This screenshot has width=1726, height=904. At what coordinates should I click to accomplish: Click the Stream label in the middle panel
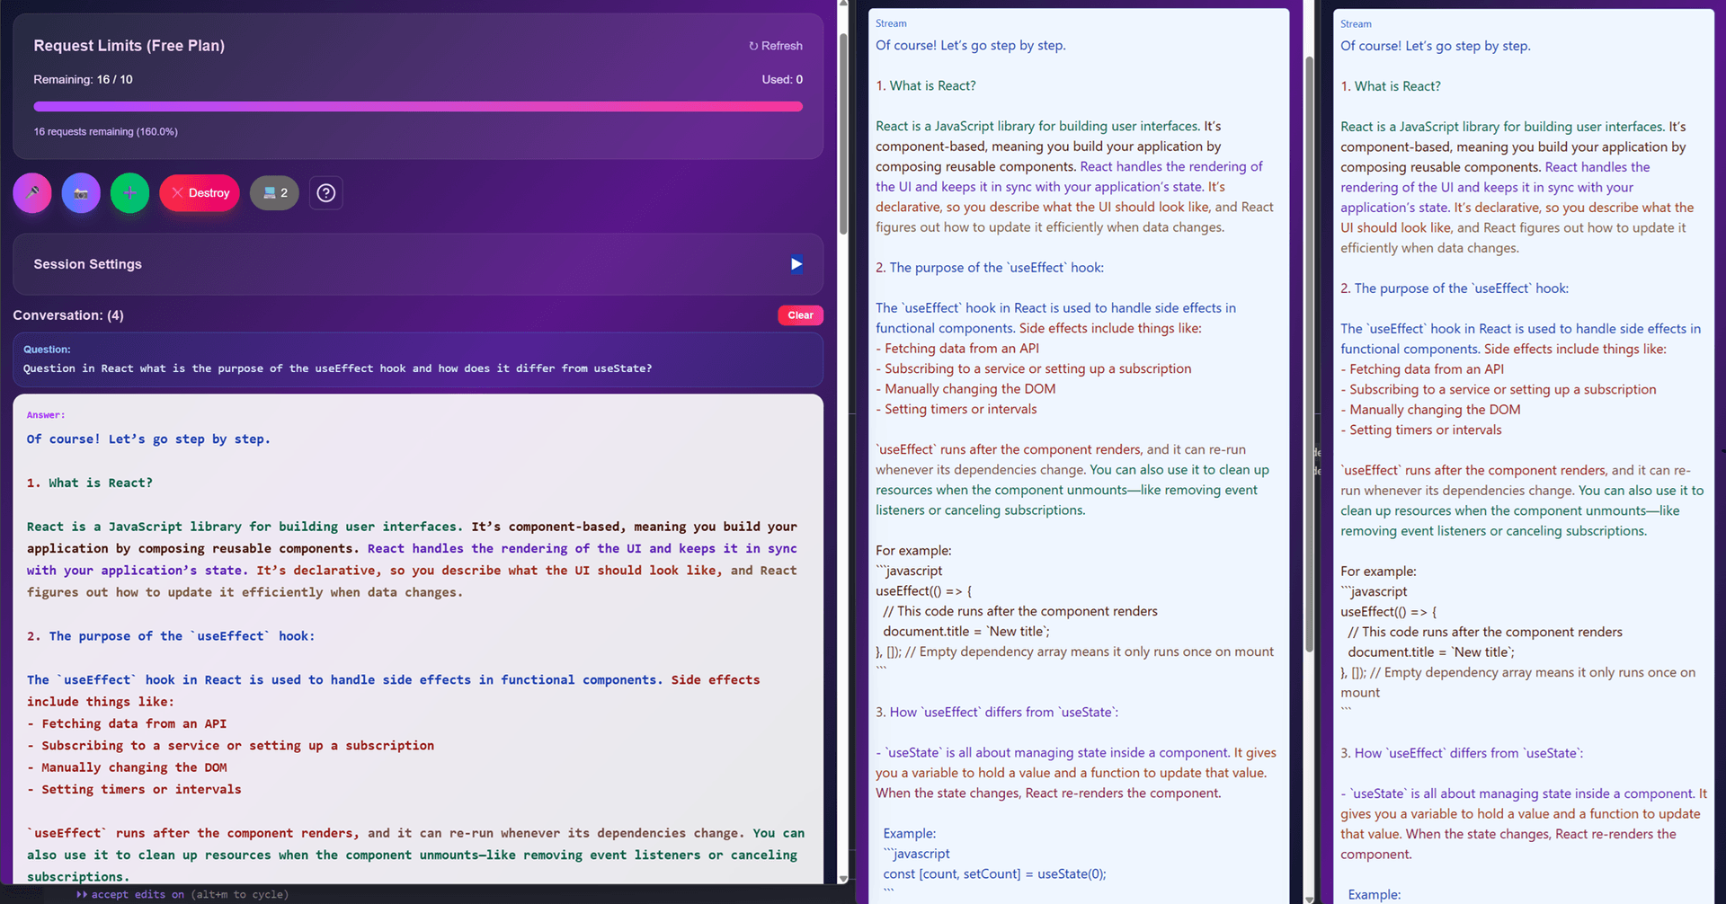click(x=891, y=23)
